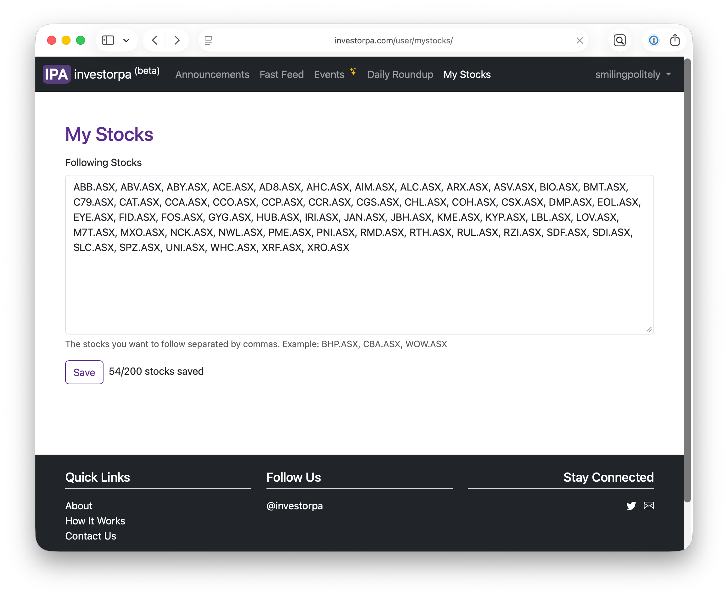The width and height of the screenshot is (728, 598).
Task: Open the search magnifier in the browser toolbar
Action: pos(619,40)
